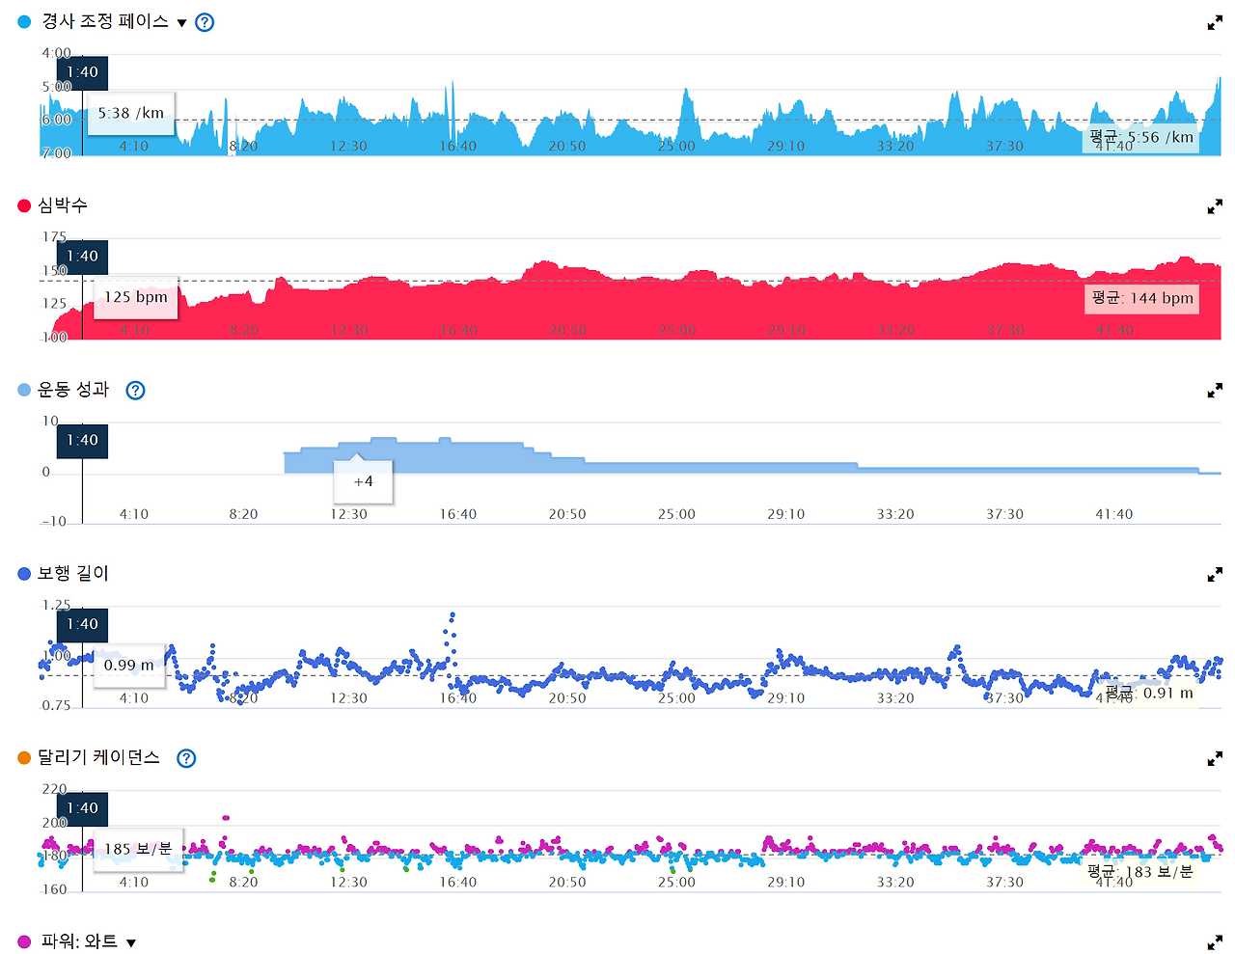Click the 1:40 time marker on the 보행 길이 chart
The width and height of the screenshot is (1235, 954).
[83, 625]
